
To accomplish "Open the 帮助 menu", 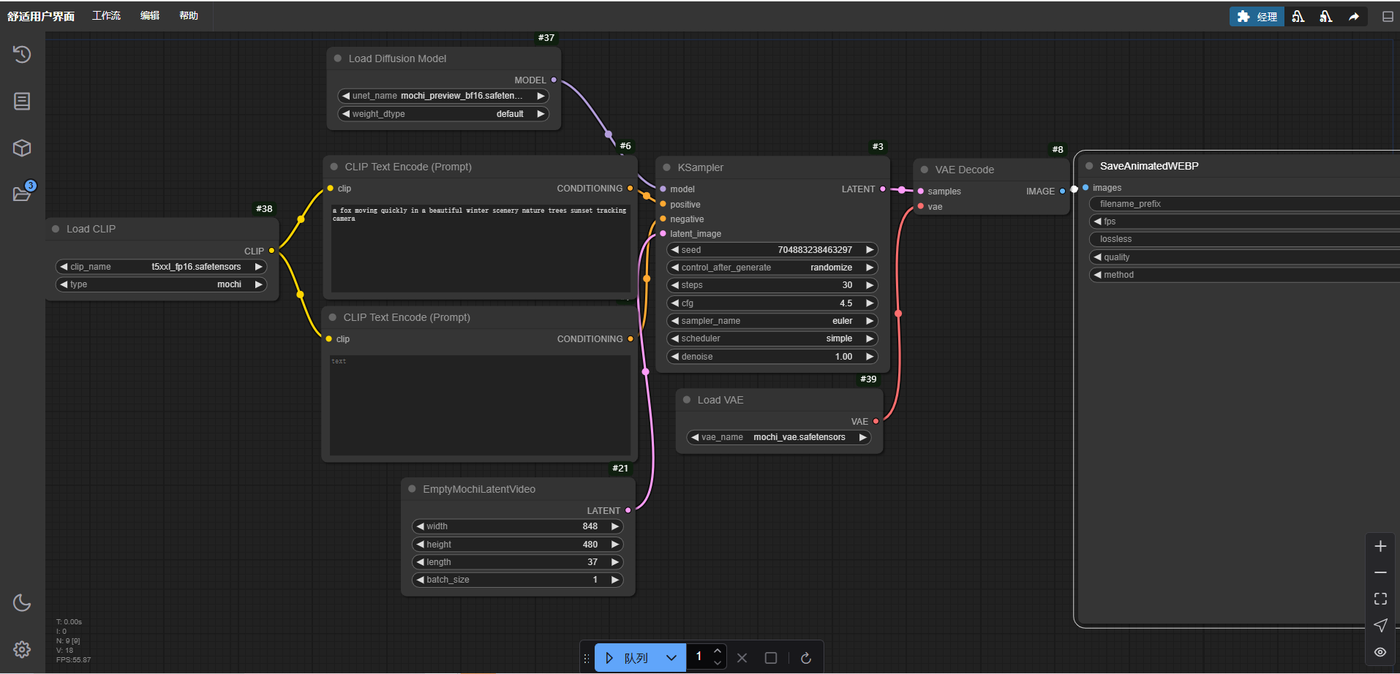I will pyautogui.click(x=189, y=15).
